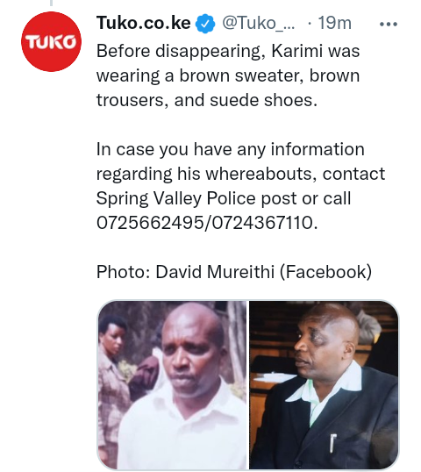Click the pen in the suit pocket
421x472 pixels.
tap(332, 443)
